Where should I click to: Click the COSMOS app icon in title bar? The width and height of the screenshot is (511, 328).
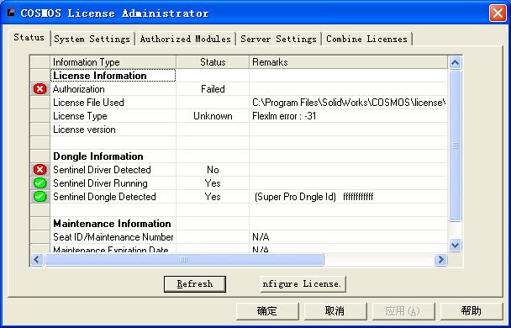pyautogui.click(x=12, y=13)
